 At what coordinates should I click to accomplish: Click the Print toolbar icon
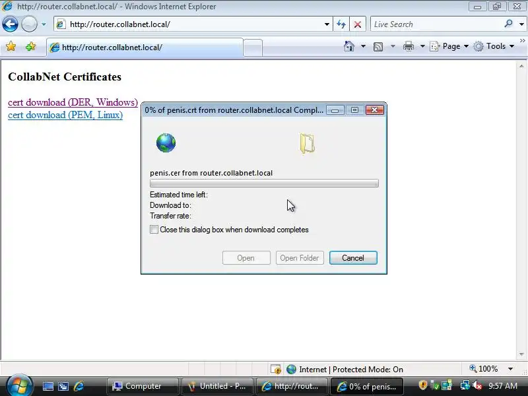(408, 46)
